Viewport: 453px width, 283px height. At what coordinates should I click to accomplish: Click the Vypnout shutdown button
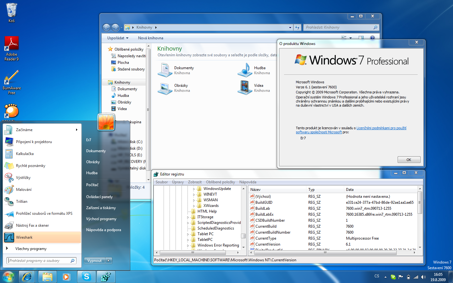(95, 261)
